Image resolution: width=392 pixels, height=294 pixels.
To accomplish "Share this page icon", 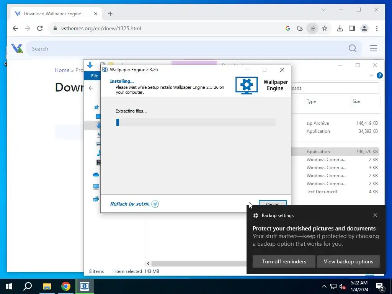I will (x=312, y=28).
